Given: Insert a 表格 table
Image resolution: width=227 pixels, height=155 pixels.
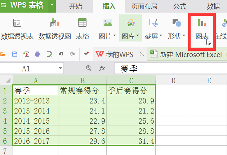Looking at the screenshot, I should pos(83,29).
